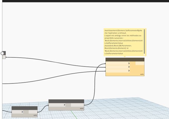Click AUTO lacing label on bottom left node

pos(35,115)
